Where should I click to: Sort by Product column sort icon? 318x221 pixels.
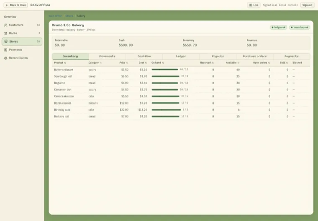[x=65, y=63]
